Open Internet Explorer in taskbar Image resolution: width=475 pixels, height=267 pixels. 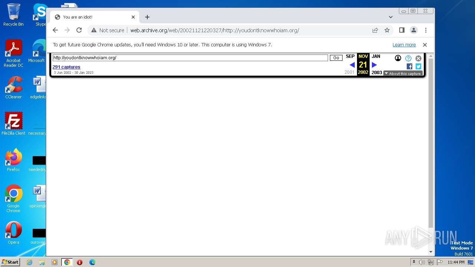29,262
